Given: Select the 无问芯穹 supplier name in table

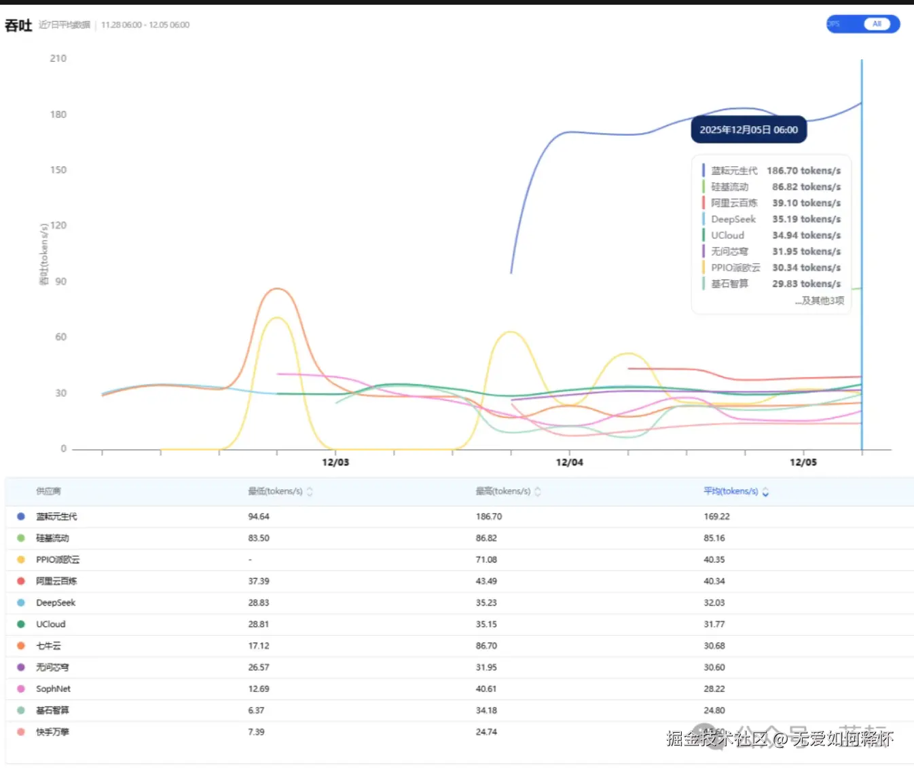Looking at the screenshot, I should tap(52, 667).
